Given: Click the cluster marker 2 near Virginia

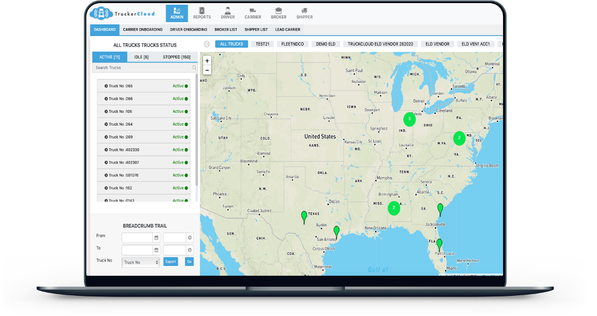Looking at the screenshot, I should click(459, 138).
